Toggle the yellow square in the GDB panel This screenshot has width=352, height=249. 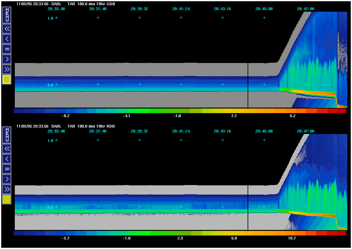tap(7, 80)
